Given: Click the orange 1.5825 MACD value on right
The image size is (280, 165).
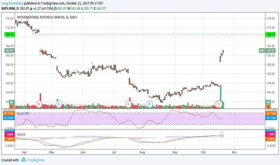Looking at the screenshot, I should tap(270, 139).
